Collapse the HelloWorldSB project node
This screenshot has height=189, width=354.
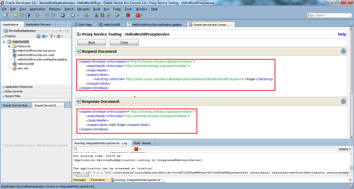click(4, 42)
